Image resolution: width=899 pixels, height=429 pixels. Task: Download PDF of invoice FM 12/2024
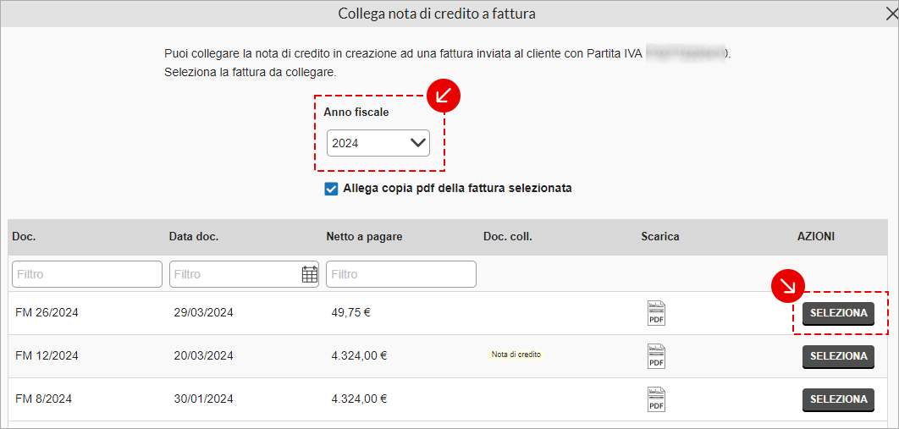point(656,355)
